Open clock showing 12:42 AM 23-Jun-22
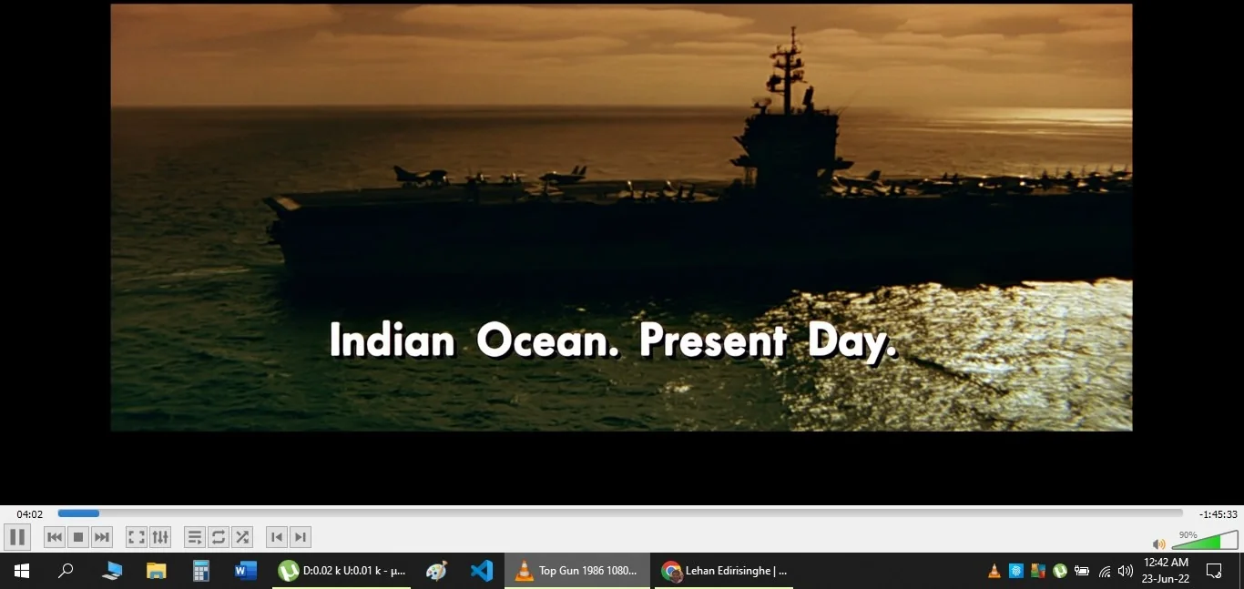 [1167, 571]
